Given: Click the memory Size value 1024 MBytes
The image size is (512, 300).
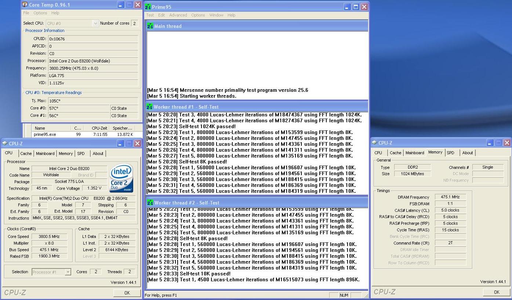Looking at the screenshot, I should (413, 174).
